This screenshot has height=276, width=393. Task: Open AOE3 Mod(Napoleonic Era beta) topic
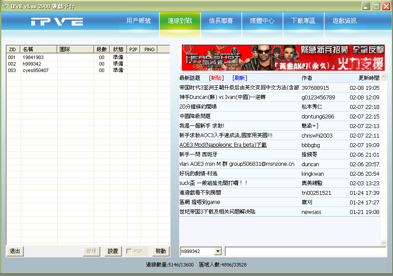(223, 145)
